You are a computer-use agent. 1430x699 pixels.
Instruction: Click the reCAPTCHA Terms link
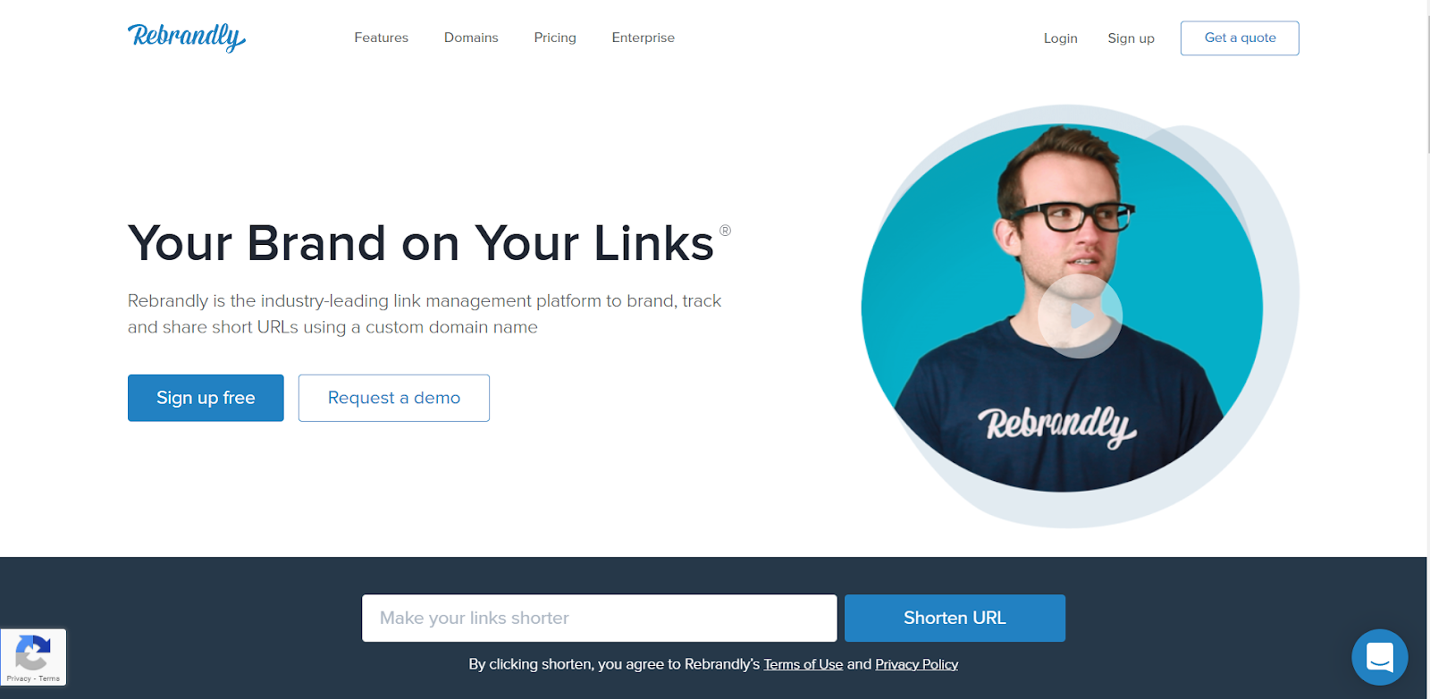click(x=49, y=678)
